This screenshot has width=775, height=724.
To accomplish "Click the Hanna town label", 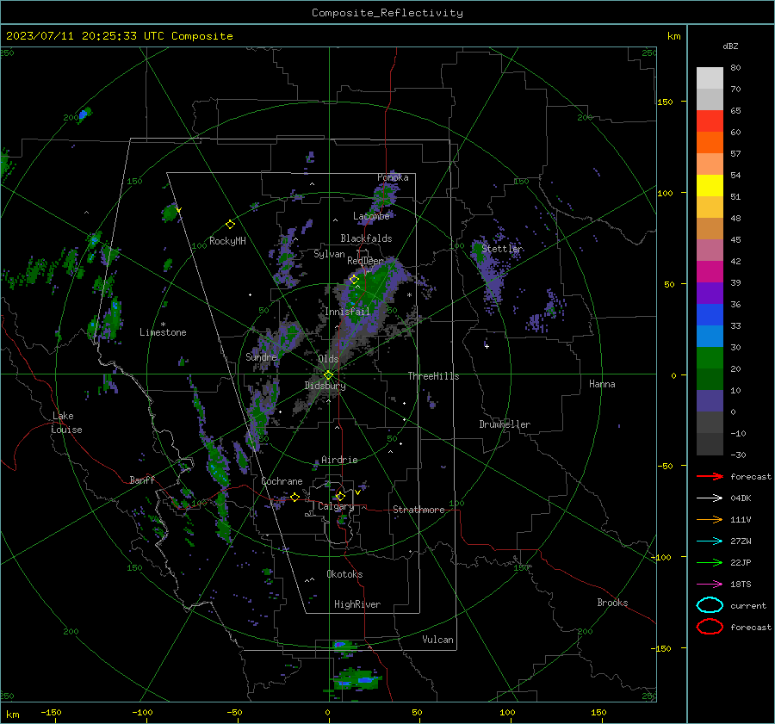I will (x=602, y=384).
